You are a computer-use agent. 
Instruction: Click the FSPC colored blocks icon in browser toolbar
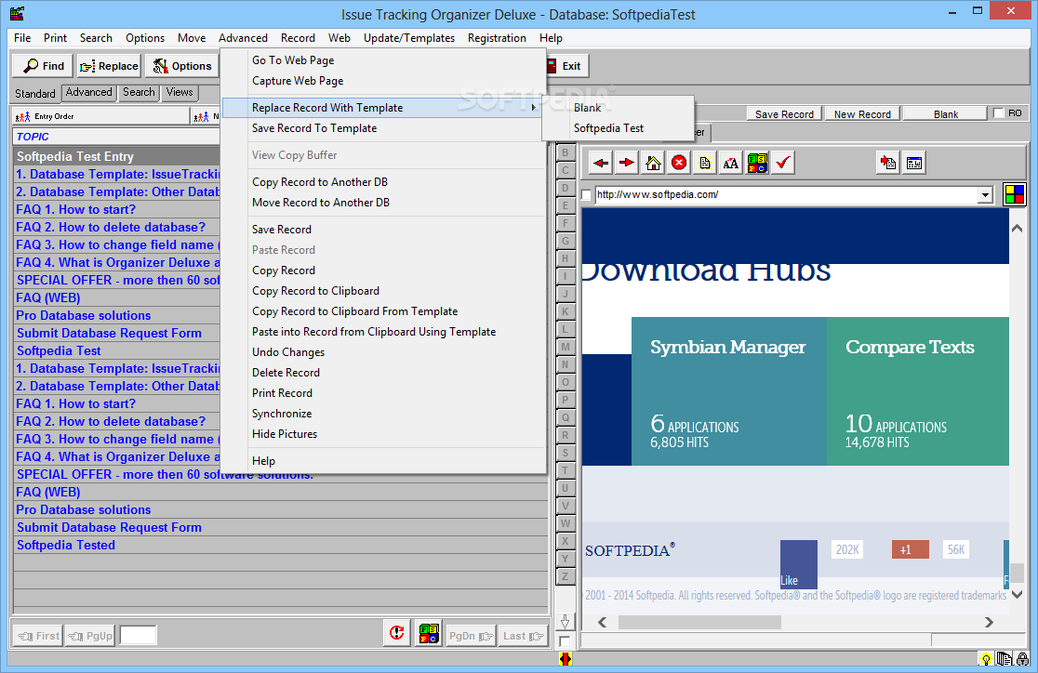coord(757,163)
